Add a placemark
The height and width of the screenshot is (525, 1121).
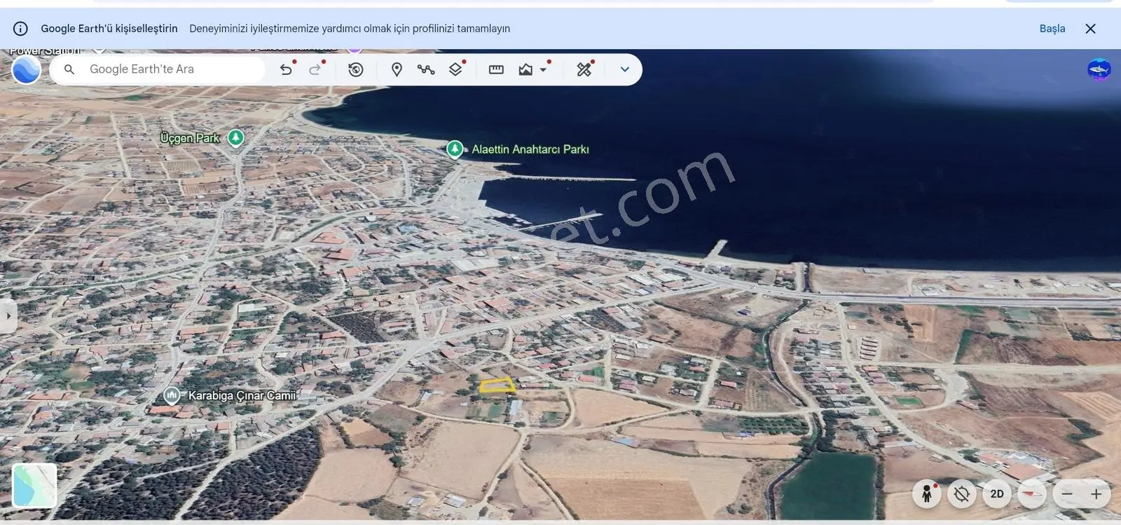pos(397,69)
